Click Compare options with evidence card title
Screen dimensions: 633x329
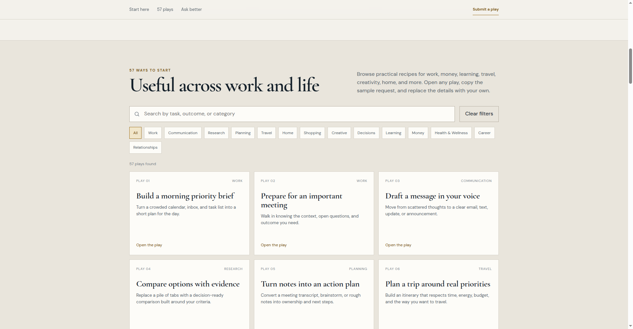tap(188, 284)
